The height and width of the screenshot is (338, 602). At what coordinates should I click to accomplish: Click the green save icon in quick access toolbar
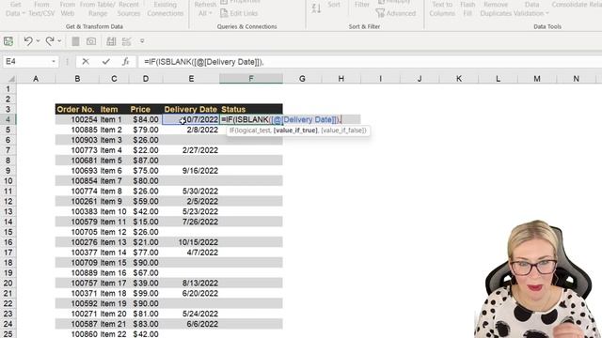[x=8, y=41]
